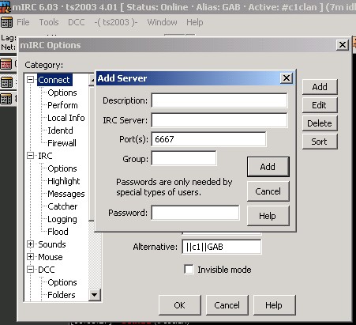Viewport: 356px width, 325px height.
Task: Select Options under IRC category
Action: click(62, 168)
